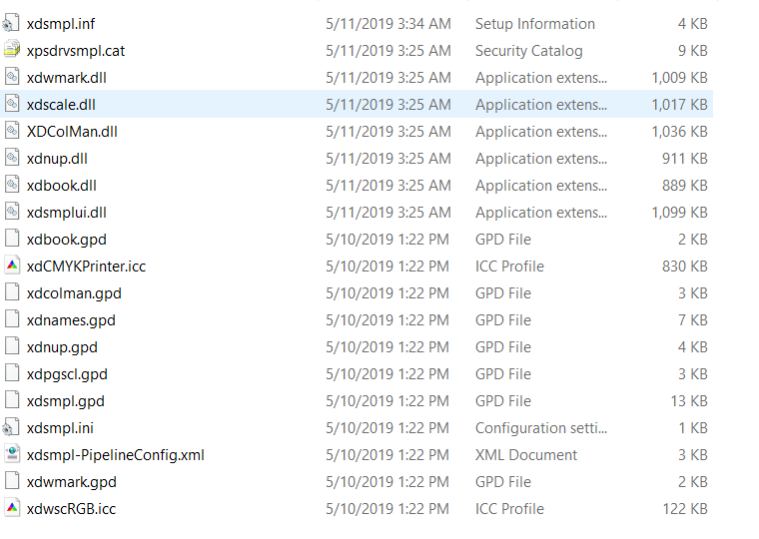
Task: Select the file named xdsmplui.dll
Action: 66,213
